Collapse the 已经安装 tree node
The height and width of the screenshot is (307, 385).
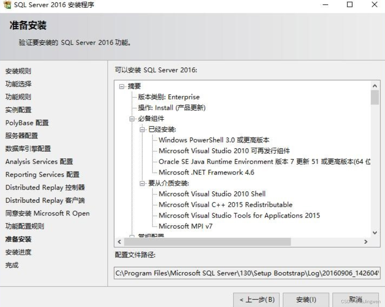click(x=142, y=130)
